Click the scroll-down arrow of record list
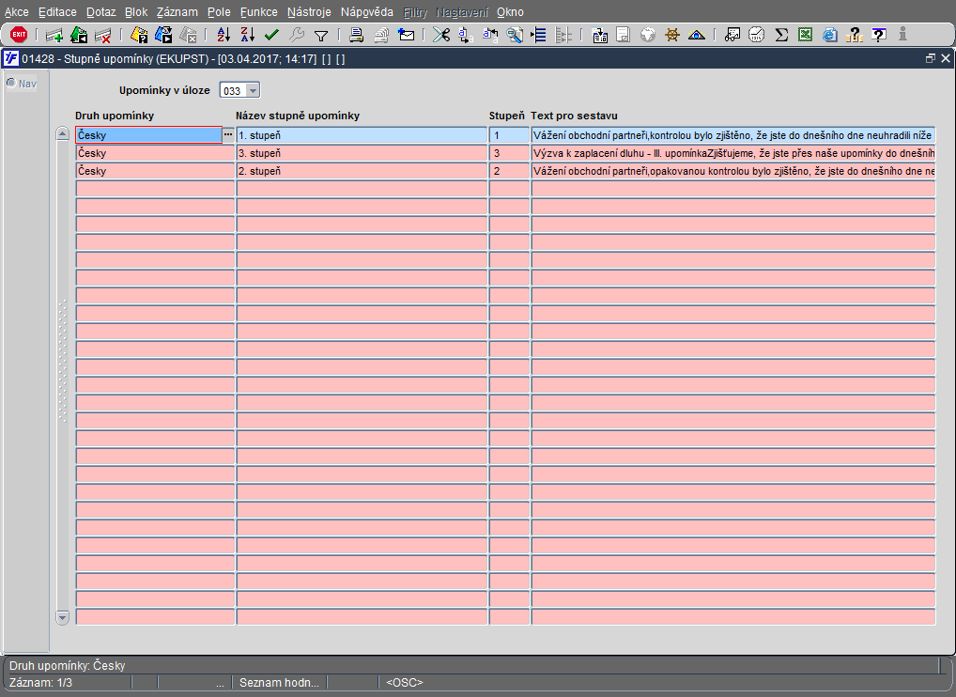 tap(63, 617)
